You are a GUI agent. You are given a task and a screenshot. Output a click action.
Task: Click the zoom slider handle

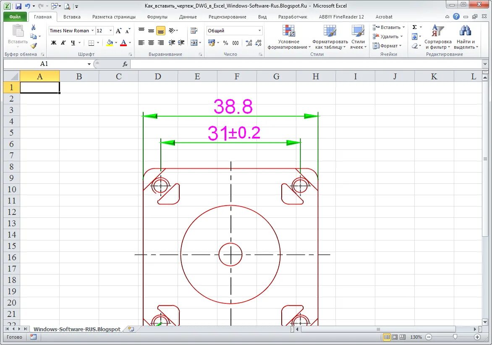[x=455, y=337]
